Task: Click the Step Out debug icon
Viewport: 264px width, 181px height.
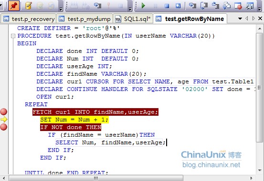Action: (x=215, y=6)
